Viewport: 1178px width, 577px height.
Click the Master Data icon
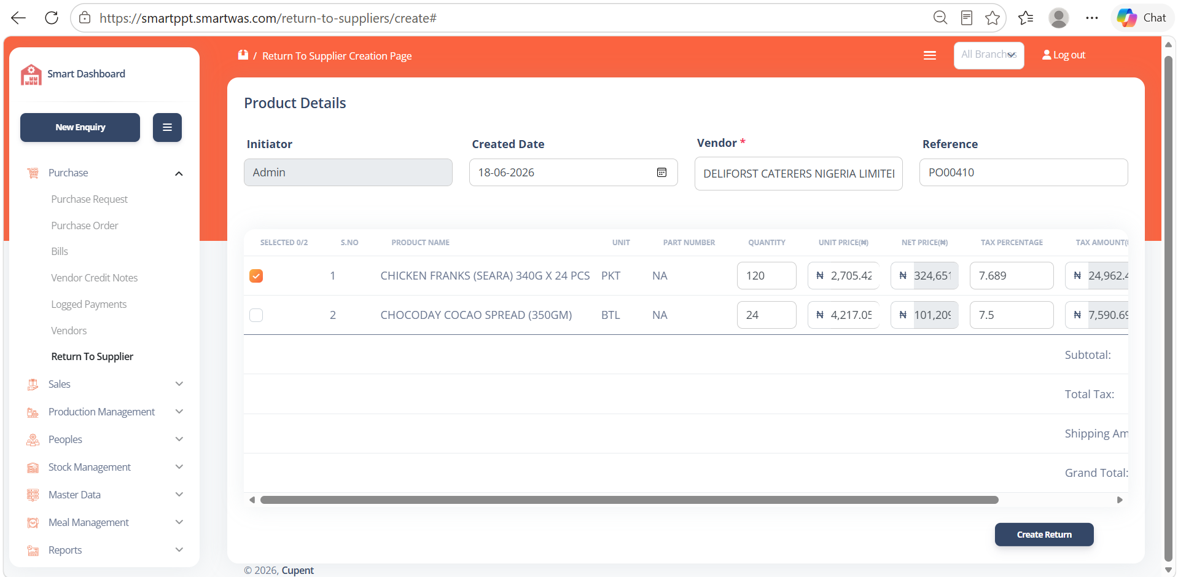[x=33, y=495]
